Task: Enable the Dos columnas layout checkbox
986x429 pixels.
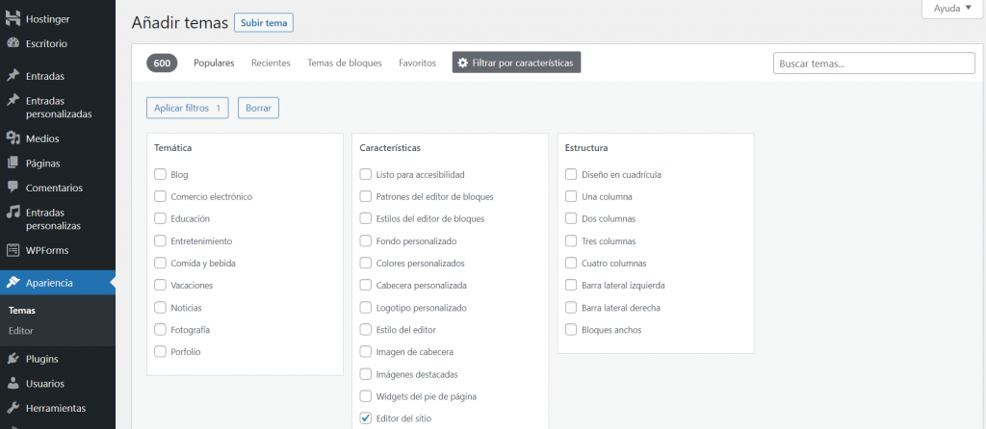Action: 572,218
